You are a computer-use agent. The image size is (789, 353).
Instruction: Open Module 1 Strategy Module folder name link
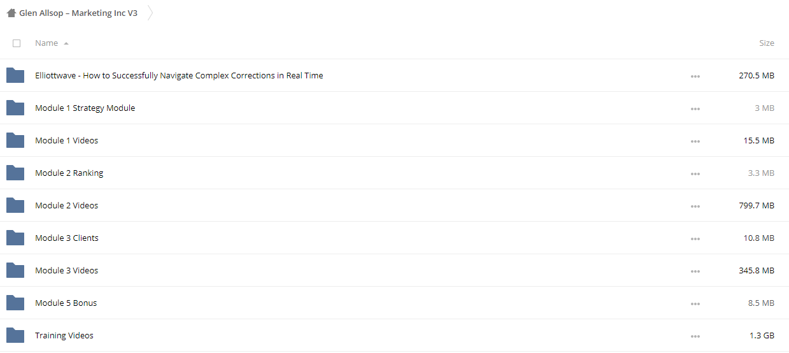click(85, 108)
